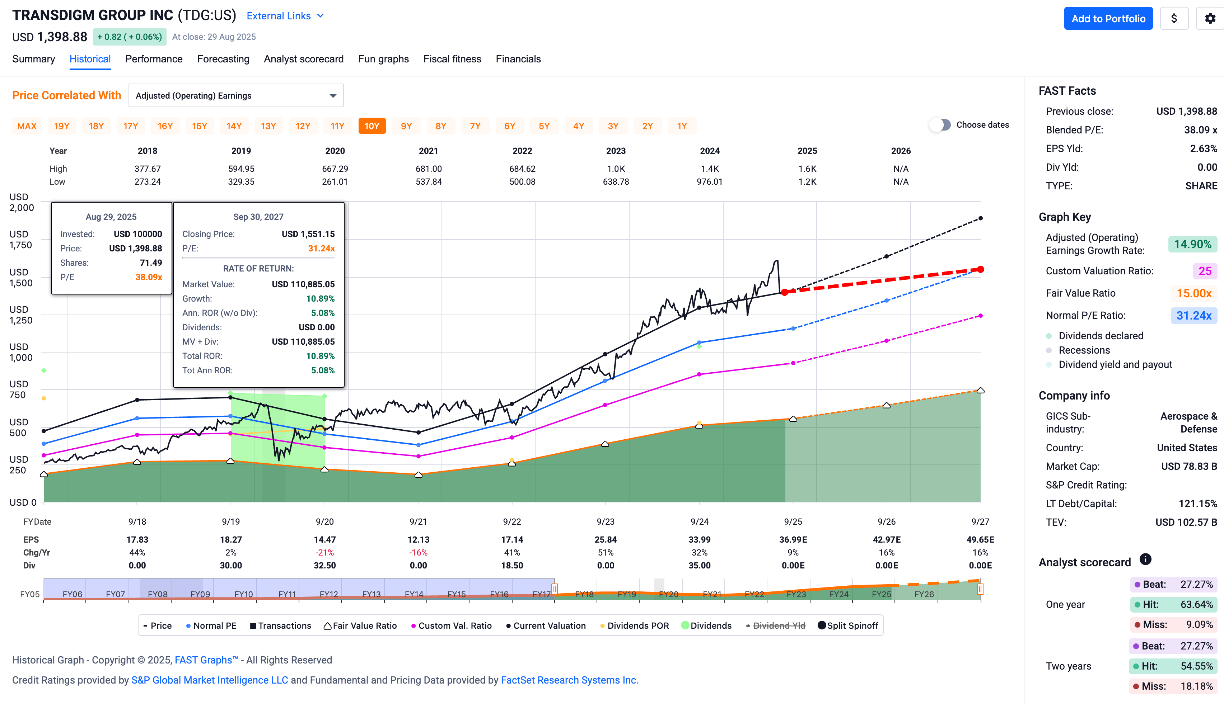Toggle the Transactions legend square
The height and width of the screenshot is (718, 1224).
[253, 626]
